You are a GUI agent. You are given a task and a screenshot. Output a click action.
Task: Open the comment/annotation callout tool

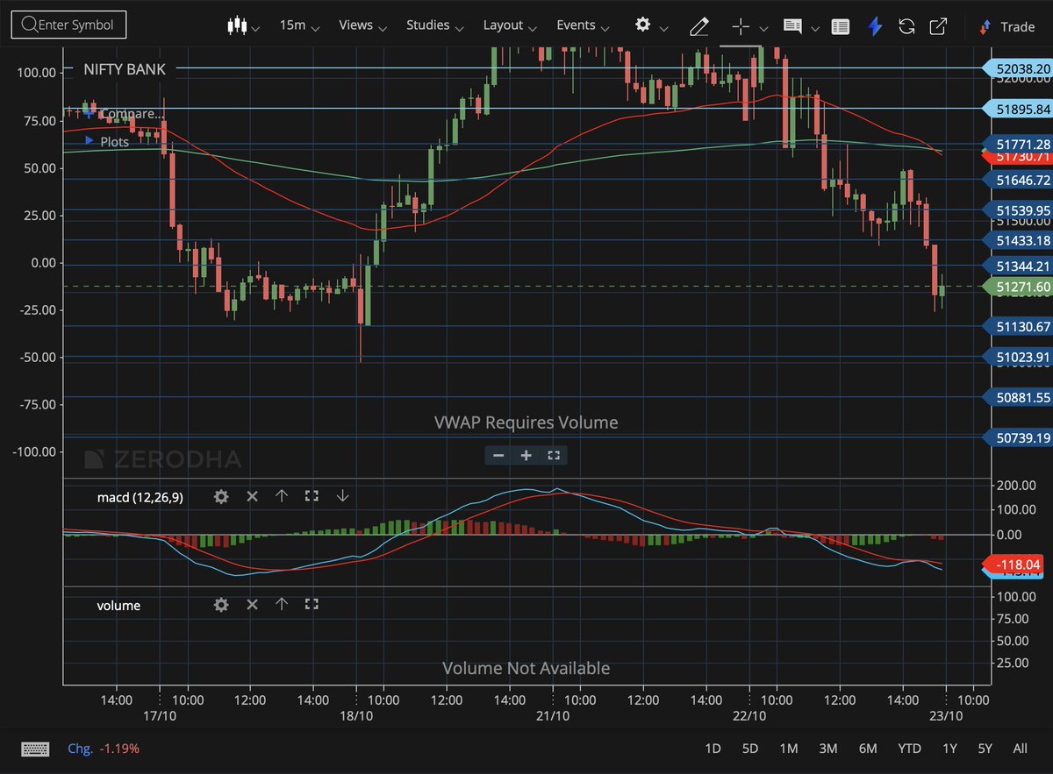[792, 25]
